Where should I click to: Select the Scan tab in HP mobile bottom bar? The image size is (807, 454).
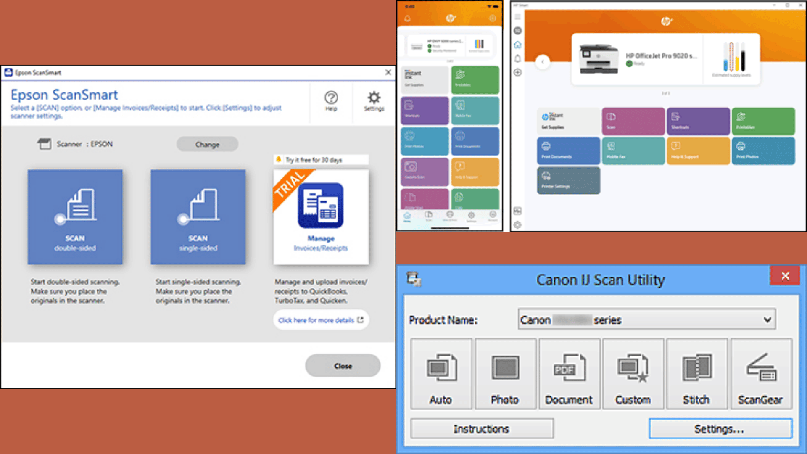[x=429, y=216]
